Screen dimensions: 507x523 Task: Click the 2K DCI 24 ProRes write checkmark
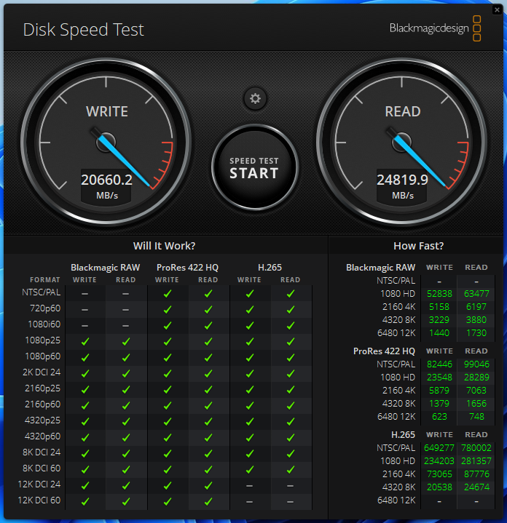(x=168, y=374)
